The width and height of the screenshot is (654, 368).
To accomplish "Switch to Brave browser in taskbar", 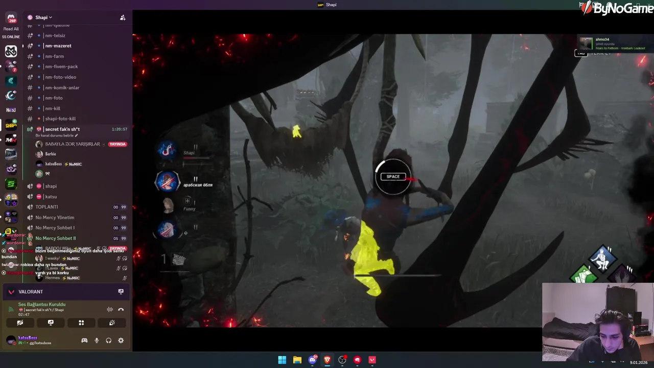I will pos(327,360).
